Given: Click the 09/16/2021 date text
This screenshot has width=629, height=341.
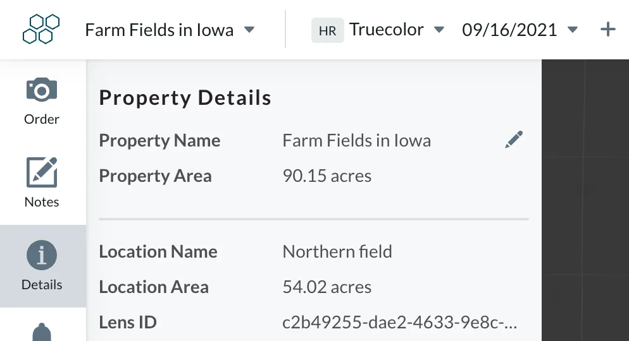Looking at the screenshot, I should [x=509, y=30].
